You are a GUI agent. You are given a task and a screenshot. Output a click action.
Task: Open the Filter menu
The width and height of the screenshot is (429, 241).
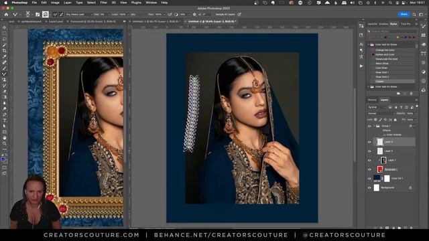103,3
